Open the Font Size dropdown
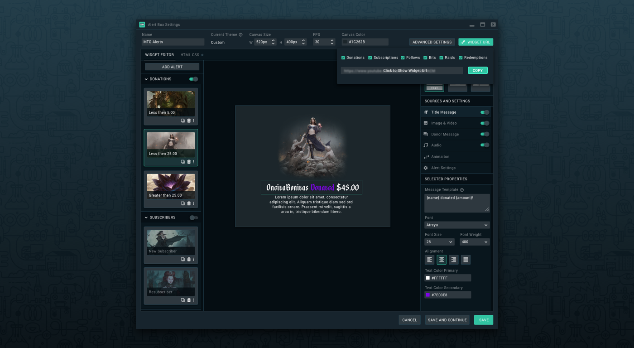This screenshot has width=634, height=348. [439, 242]
